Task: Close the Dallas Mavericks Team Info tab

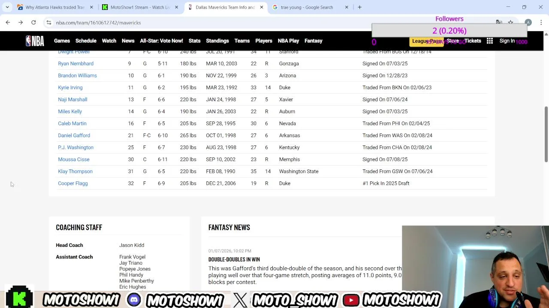Action: coord(262,7)
